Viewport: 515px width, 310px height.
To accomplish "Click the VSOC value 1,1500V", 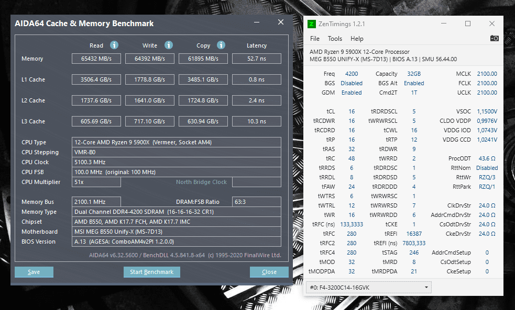I will coord(487,111).
